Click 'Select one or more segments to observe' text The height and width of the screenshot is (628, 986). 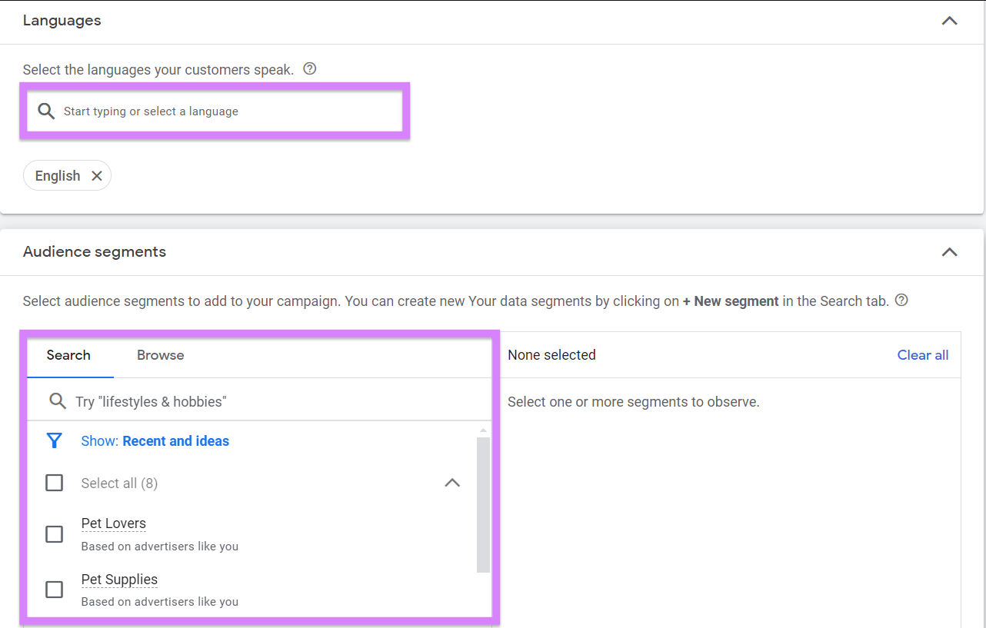click(634, 402)
